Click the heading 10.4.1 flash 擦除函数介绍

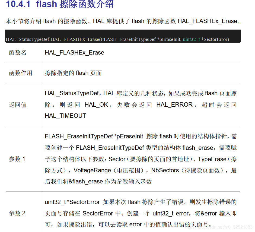(60, 5)
